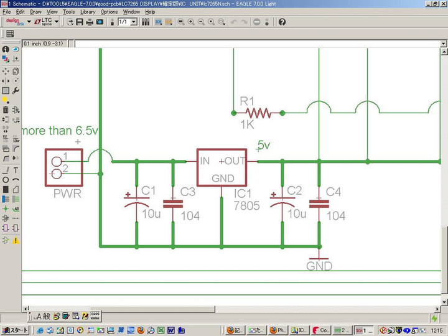Click the horizontal scrollbar below the schematic
The image size is (448, 336).
(x=230, y=308)
